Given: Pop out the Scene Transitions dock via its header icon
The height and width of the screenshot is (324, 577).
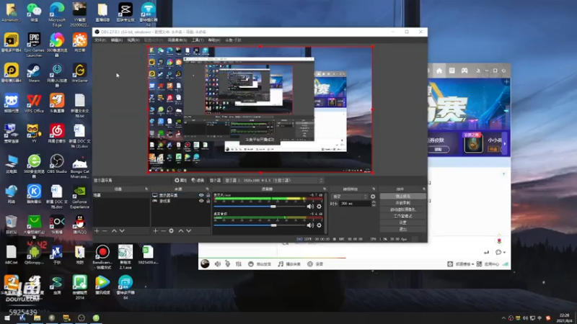Looking at the screenshot, I should coord(374,189).
